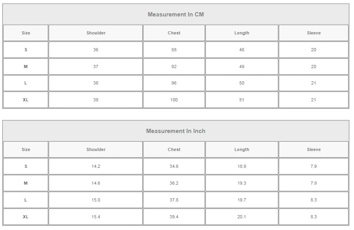Viewport: 354px width, 230px height.
Task: Select the chest value 37.8 cell
Action: click(174, 200)
